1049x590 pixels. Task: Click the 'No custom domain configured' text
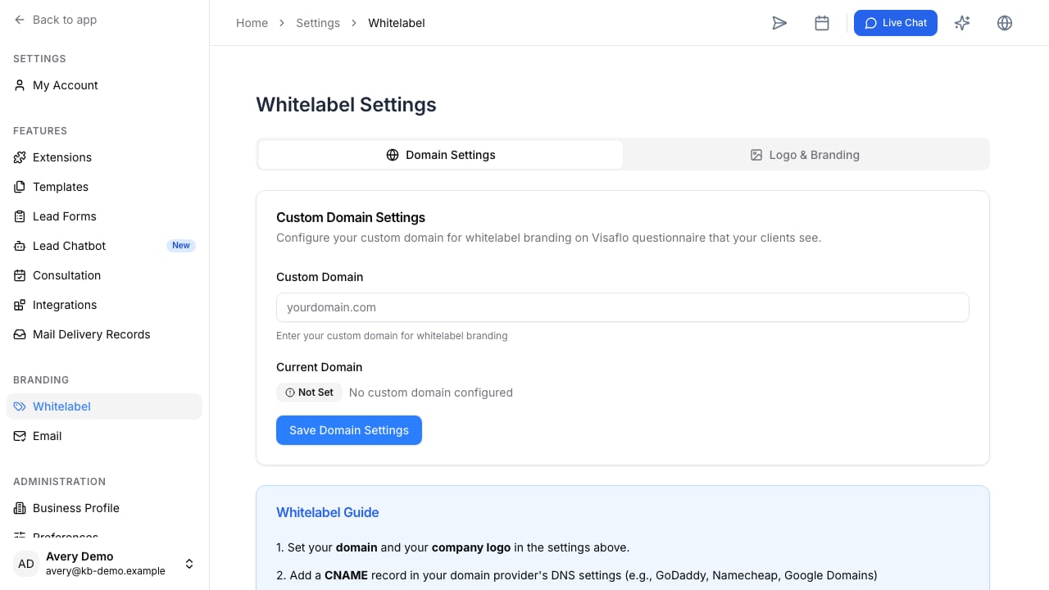(431, 393)
